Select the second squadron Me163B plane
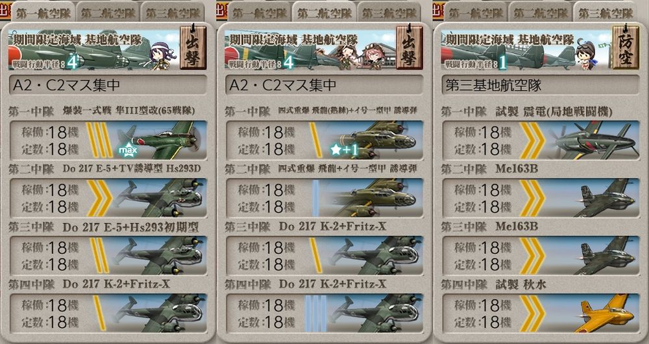The image size is (649, 344). click(x=541, y=198)
